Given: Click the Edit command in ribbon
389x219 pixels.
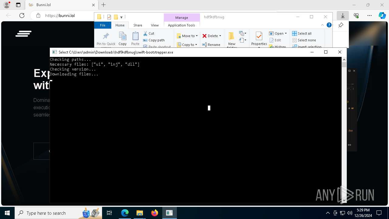Looking at the screenshot, I should pyautogui.click(x=275, y=40).
